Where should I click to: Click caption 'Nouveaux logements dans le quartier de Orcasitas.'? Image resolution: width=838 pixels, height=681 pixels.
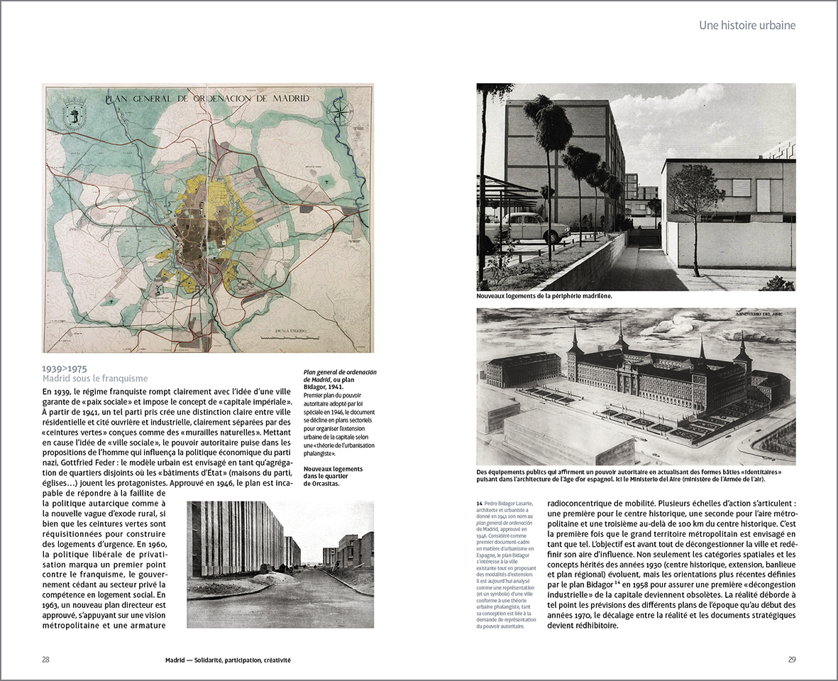click(333, 476)
